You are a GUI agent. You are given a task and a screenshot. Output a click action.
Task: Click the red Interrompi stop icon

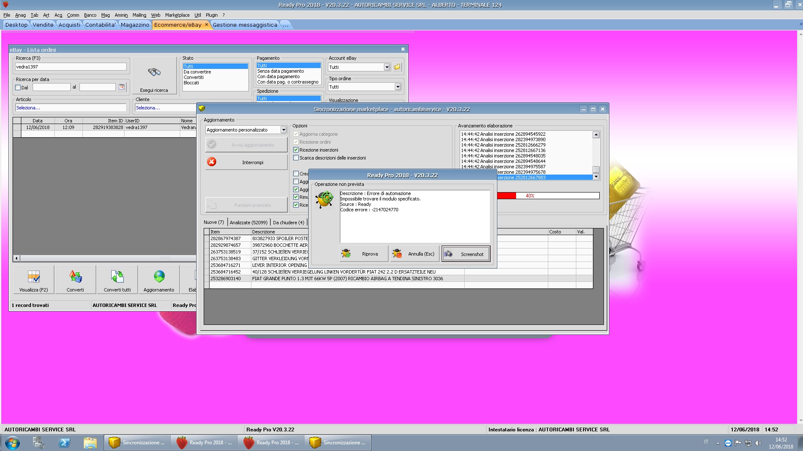tap(212, 162)
